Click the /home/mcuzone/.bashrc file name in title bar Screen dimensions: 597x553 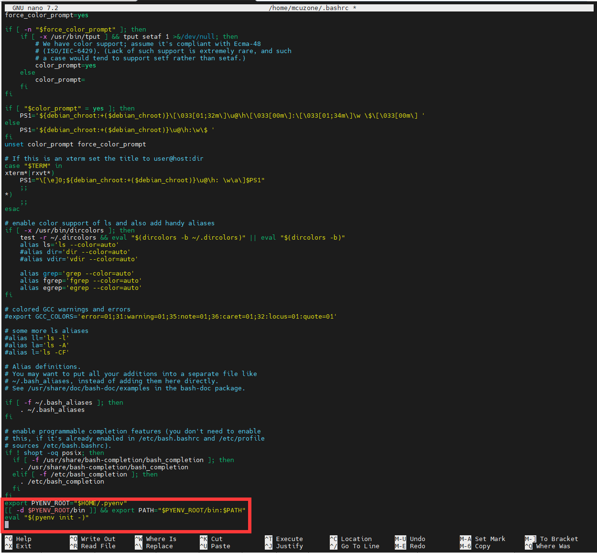(309, 8)
